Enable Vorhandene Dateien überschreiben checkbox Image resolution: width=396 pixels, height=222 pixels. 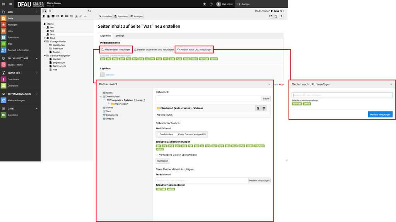tap(157, 155)
